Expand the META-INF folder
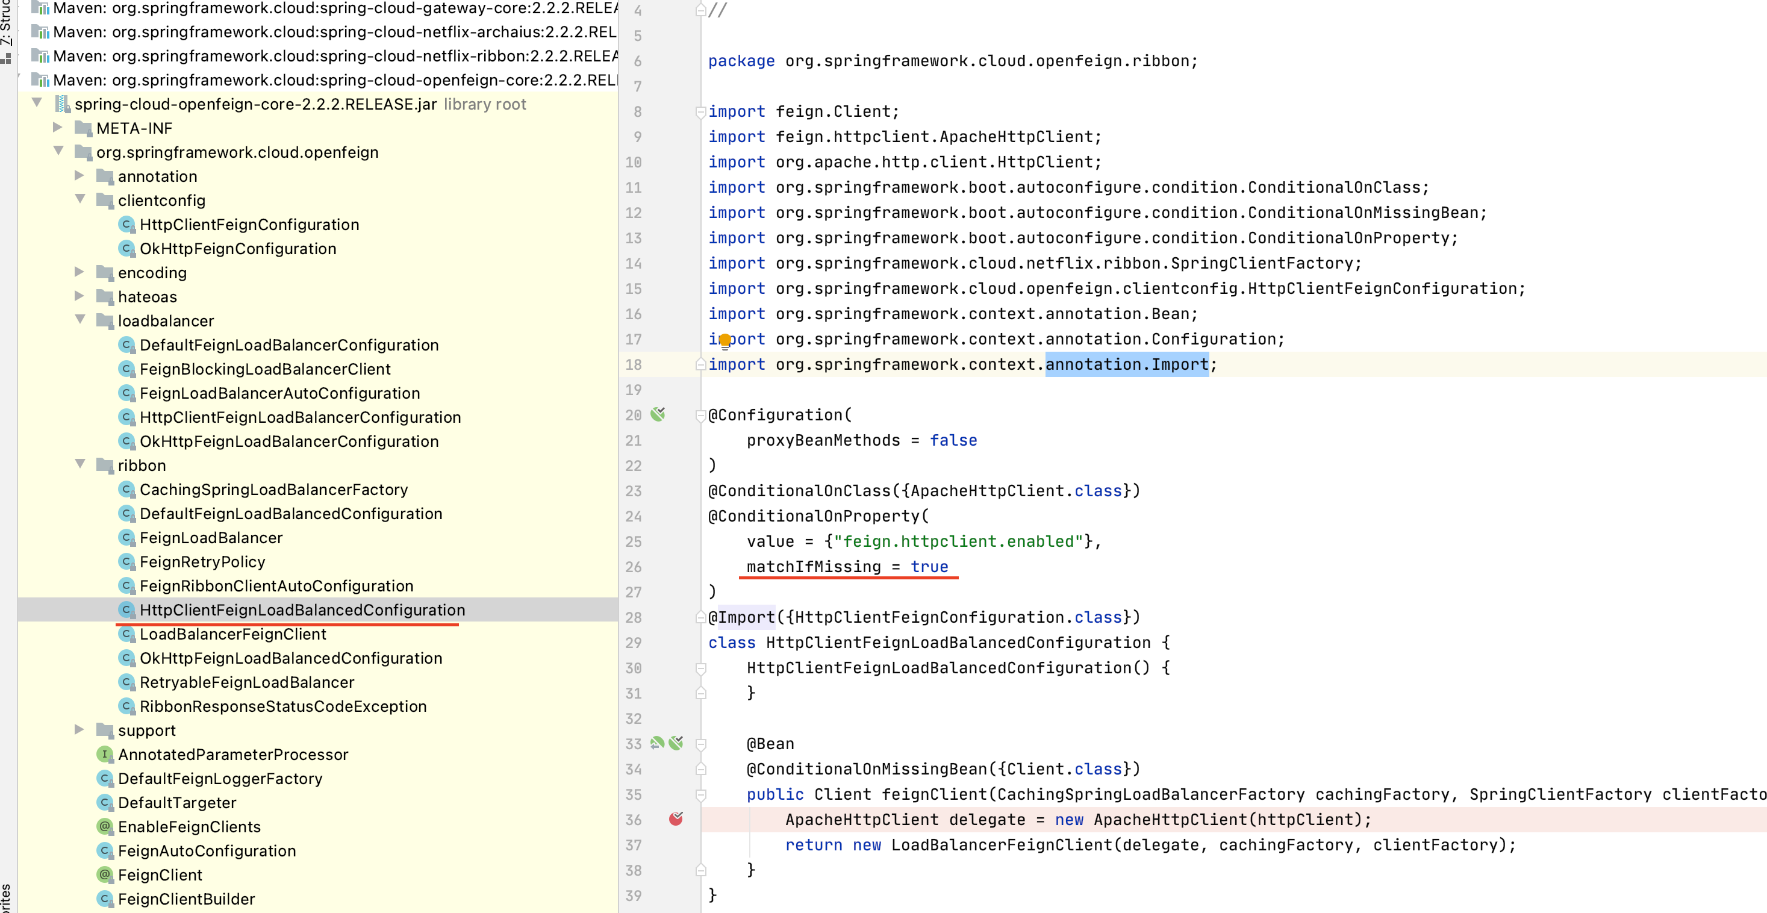This screenshot has width=1767, height=913. pyautogui.click(x=58, y=128)
